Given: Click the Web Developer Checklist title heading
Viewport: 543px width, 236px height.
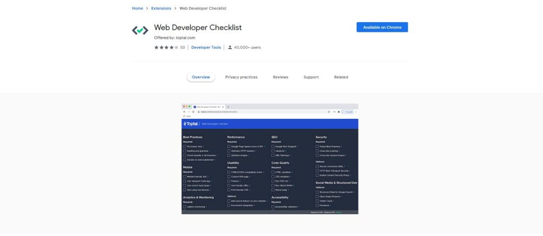Looking at the screenshot, I should (x=198, y=28).
